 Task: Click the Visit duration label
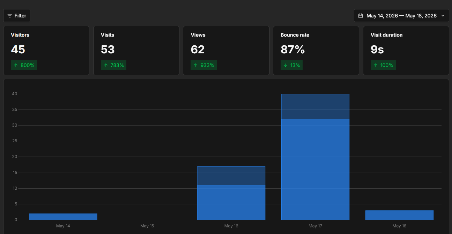tap(386, 35)
